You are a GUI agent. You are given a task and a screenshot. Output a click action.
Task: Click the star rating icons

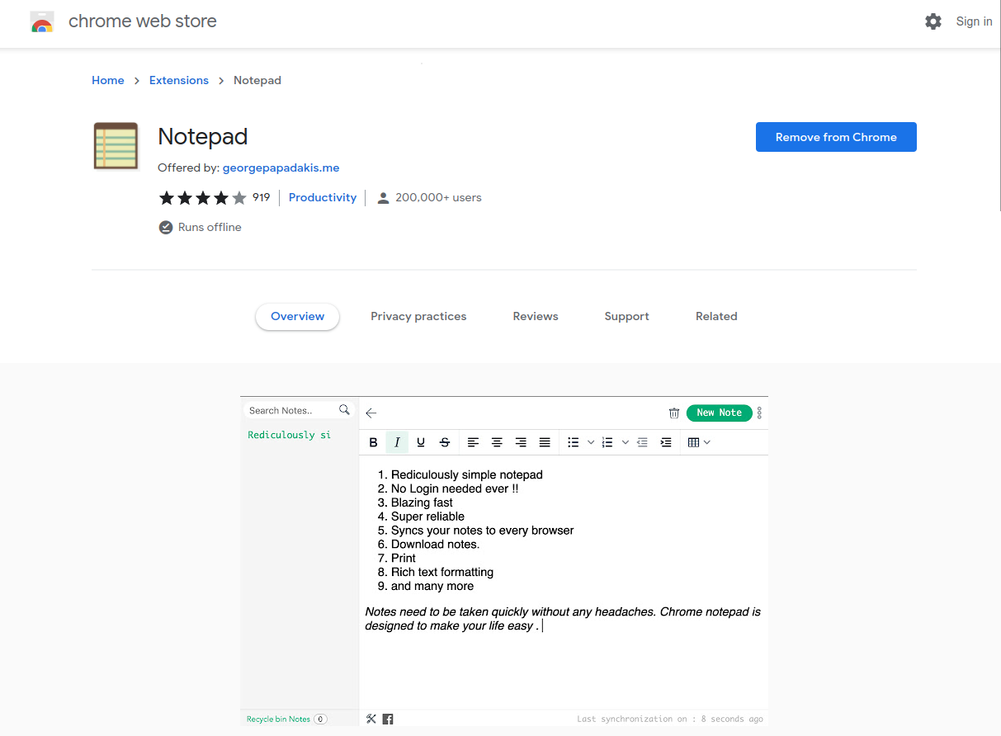pyautogui.click(x=203, y=198)
